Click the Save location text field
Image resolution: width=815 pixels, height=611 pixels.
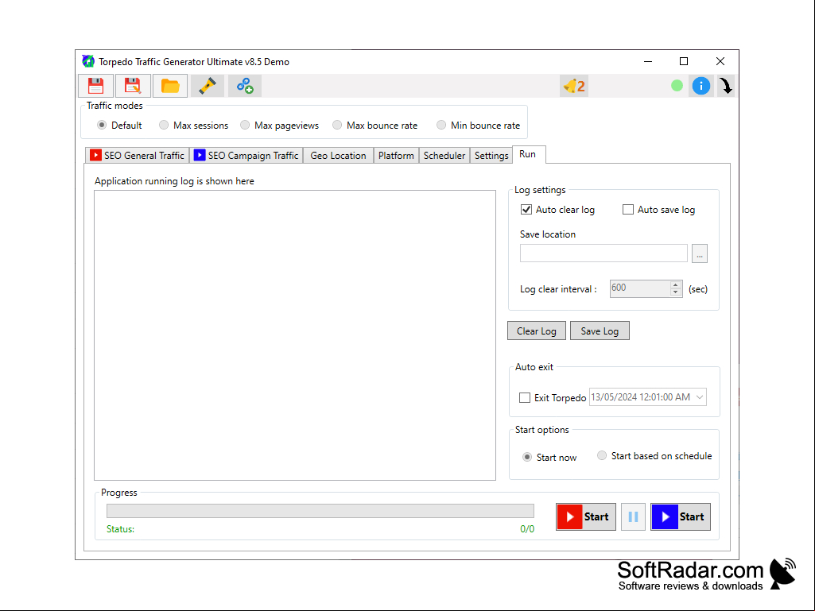[x=603, y=253]
